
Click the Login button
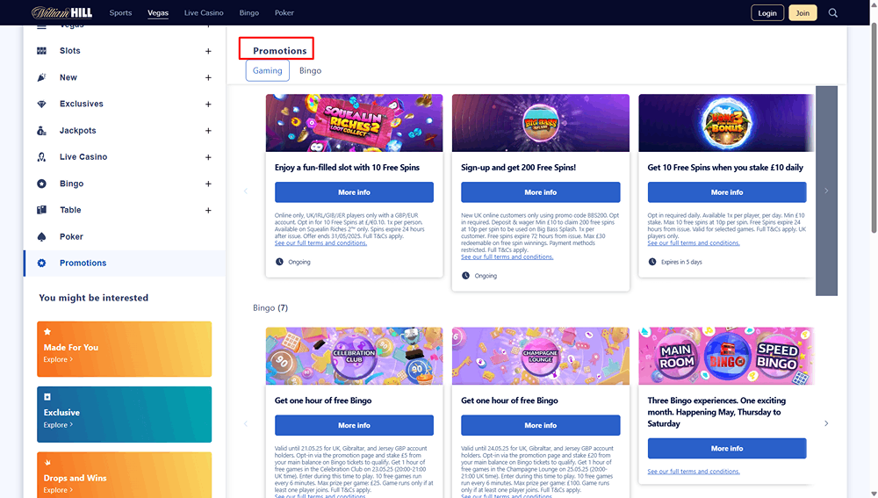(x=767, y=13)
